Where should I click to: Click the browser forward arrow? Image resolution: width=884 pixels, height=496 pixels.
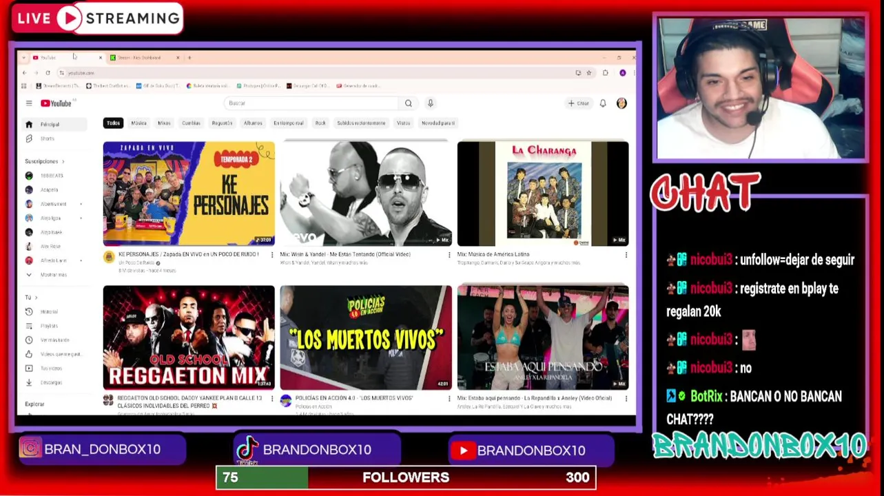tap(36, 73)
